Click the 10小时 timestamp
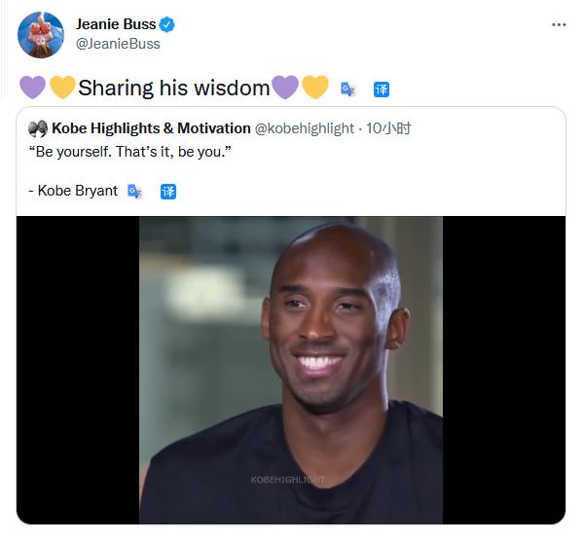Screen dimensions: 583x538 (x=388, y=128)
